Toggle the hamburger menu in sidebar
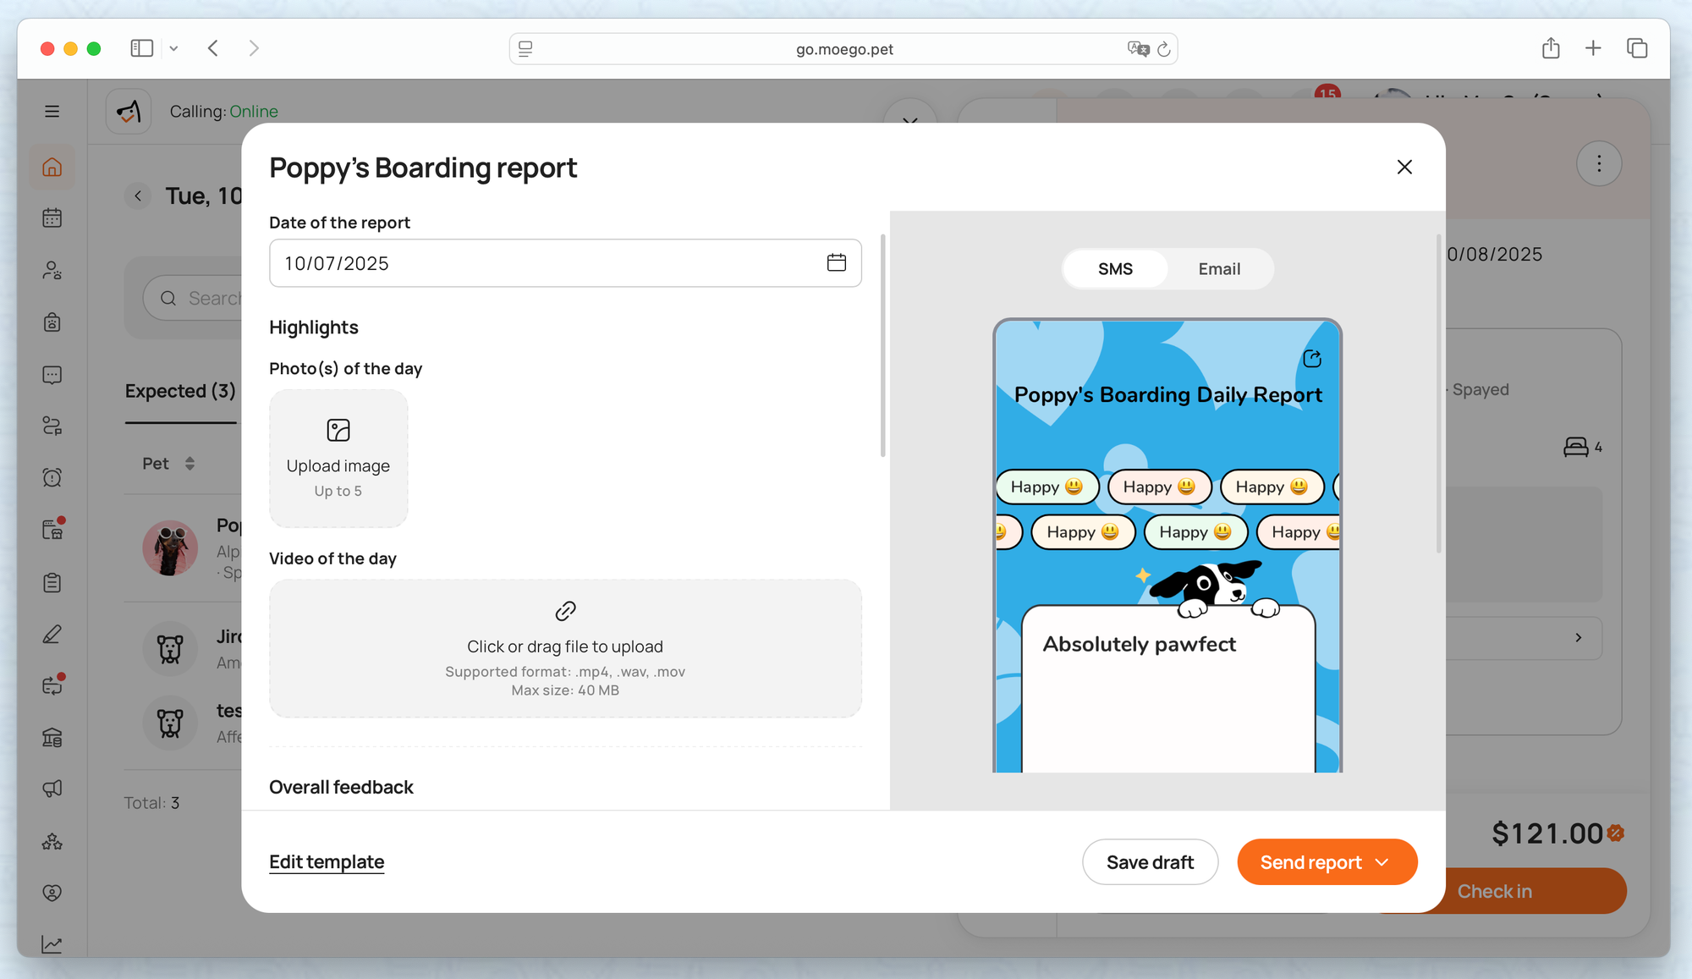The height and width of the screenshot is (979, 1692). (52, 112)
